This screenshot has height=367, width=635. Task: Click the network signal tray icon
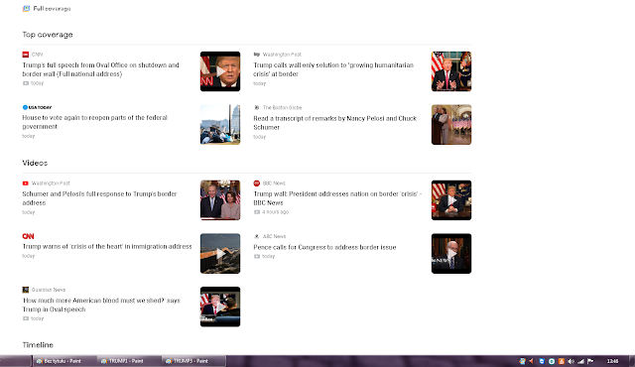click(x=580, y=361)
